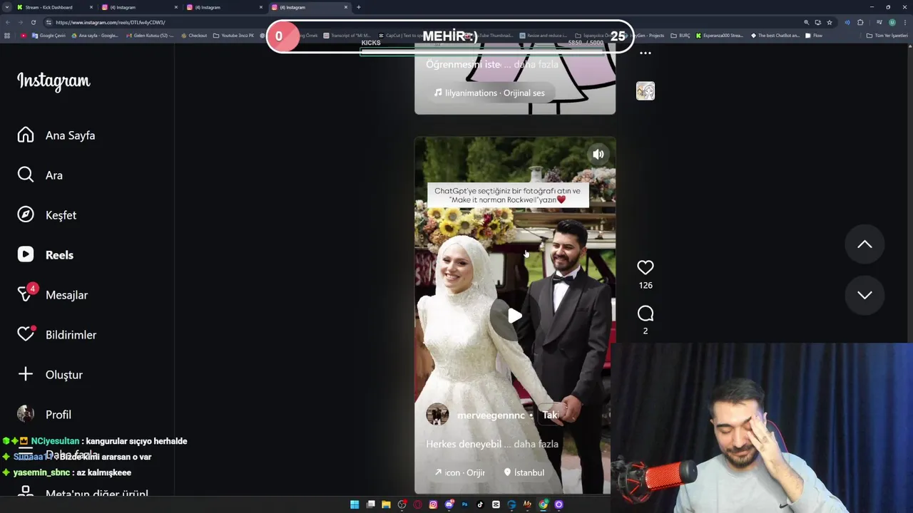
Task: Click the Task View taskbar icon
Action: [370, 504]
